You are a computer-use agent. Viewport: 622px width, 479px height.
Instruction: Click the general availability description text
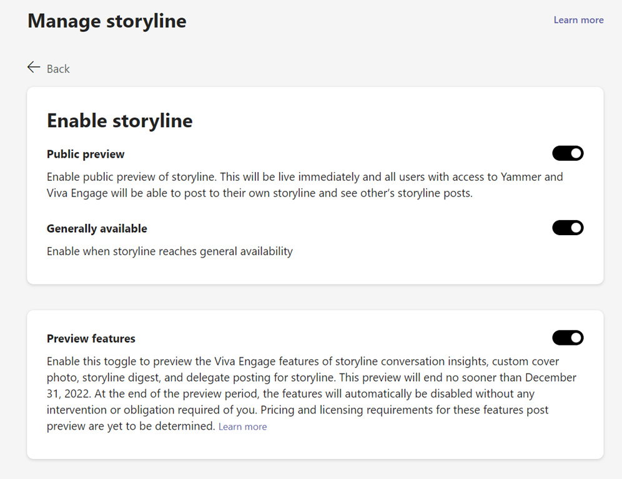(170, 251)
